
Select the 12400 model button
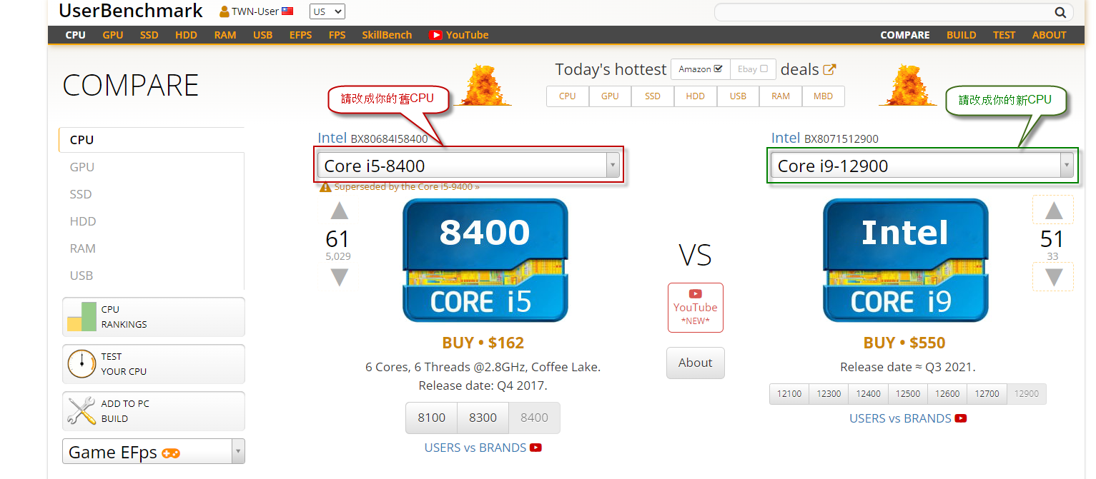[x=869, y=394]
